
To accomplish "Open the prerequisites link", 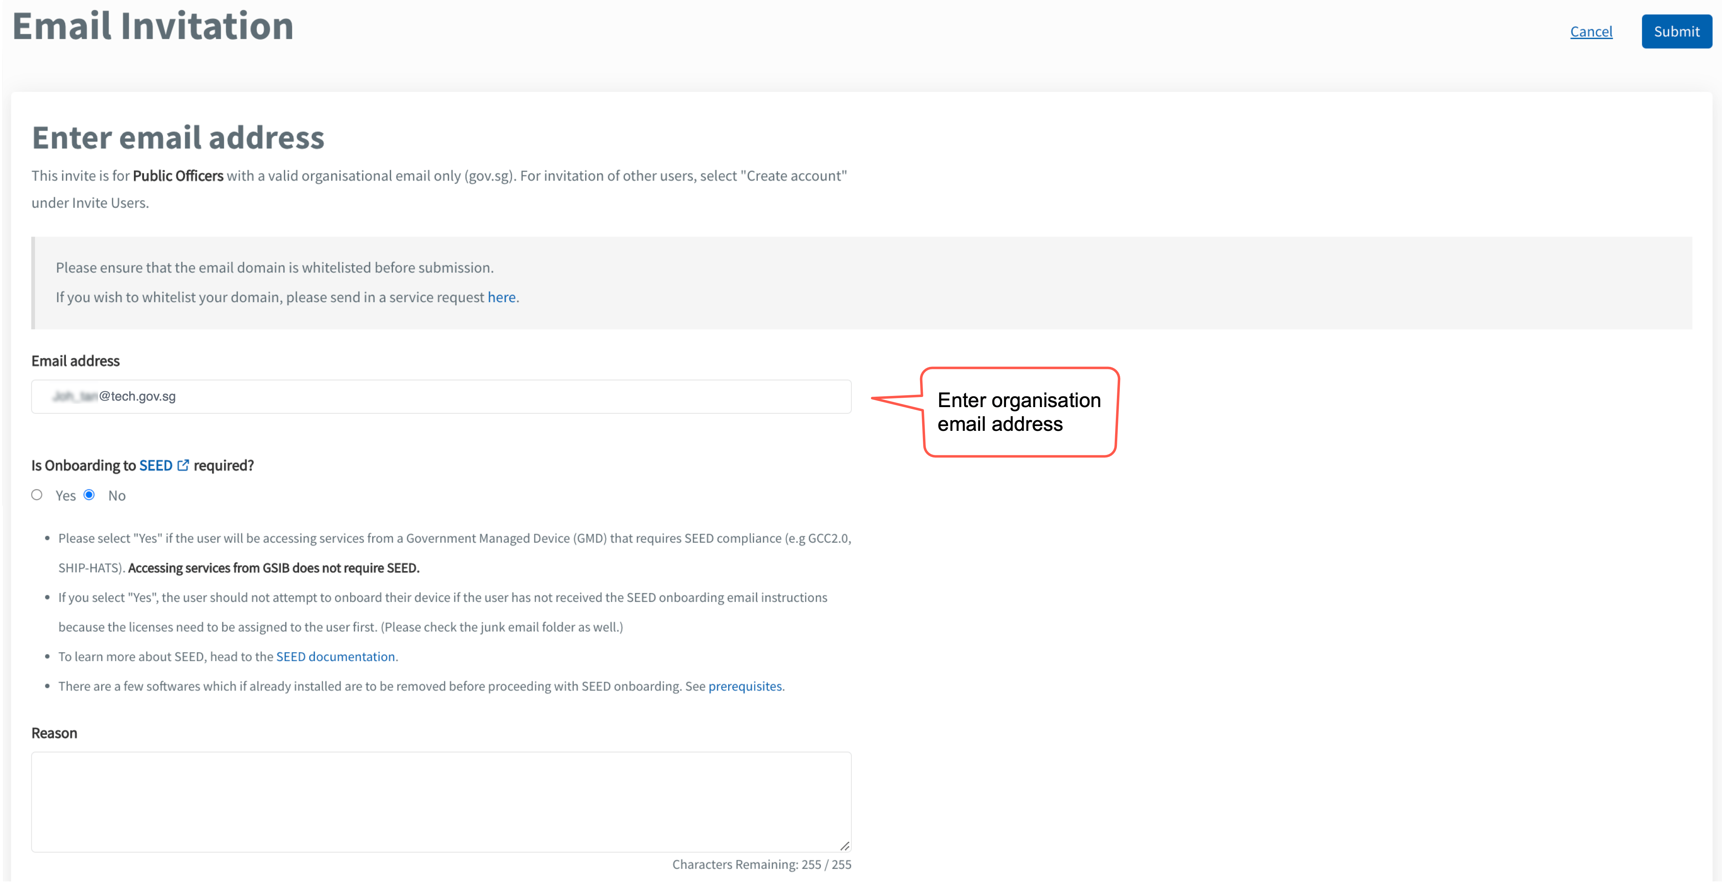I will 745,686.
